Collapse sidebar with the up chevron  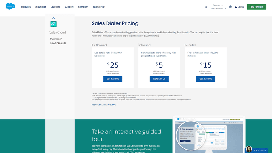[53, 18]
